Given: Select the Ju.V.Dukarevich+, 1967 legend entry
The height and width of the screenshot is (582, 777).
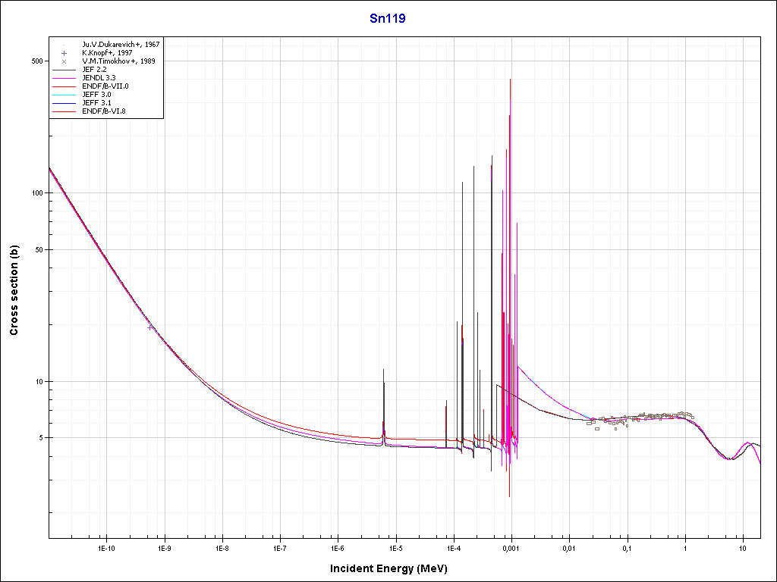Looking at the screenshot, I should click(x=121, y=45).
